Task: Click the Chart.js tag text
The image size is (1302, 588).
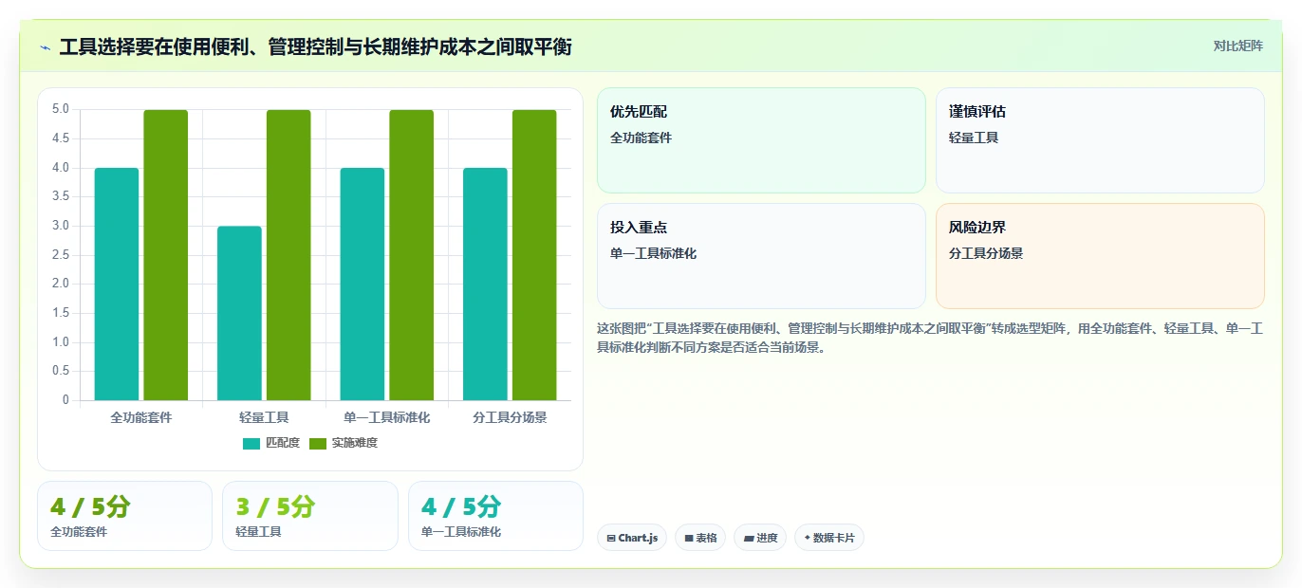Action: (638, 539)
